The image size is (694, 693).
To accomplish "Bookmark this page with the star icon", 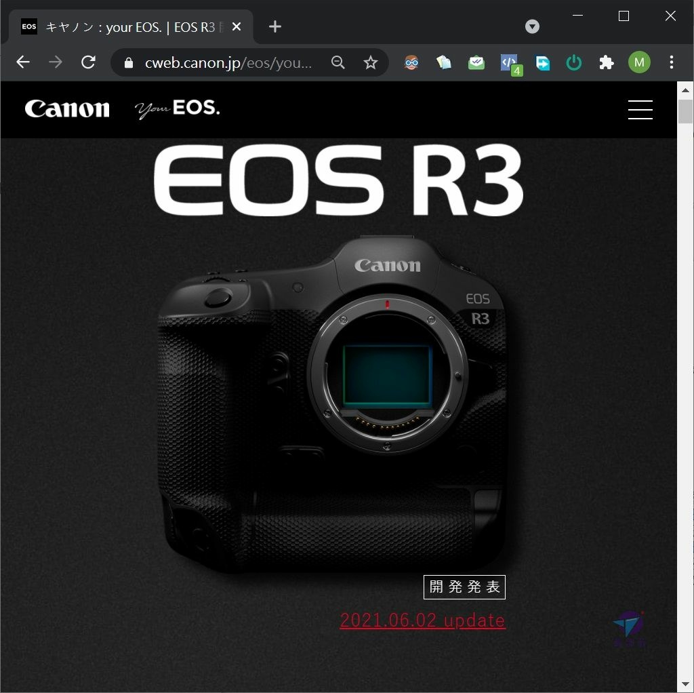I will tap(371, 62).
